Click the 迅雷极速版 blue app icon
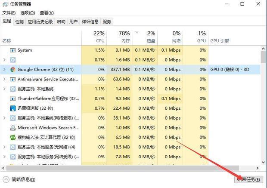This screenshot has height=188, width=267. coord(13,108)
